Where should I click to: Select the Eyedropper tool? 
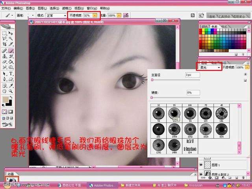(11, 85)
